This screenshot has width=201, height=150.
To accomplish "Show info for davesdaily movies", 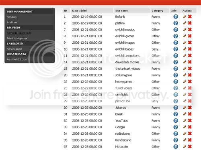I will pos(176,62).
